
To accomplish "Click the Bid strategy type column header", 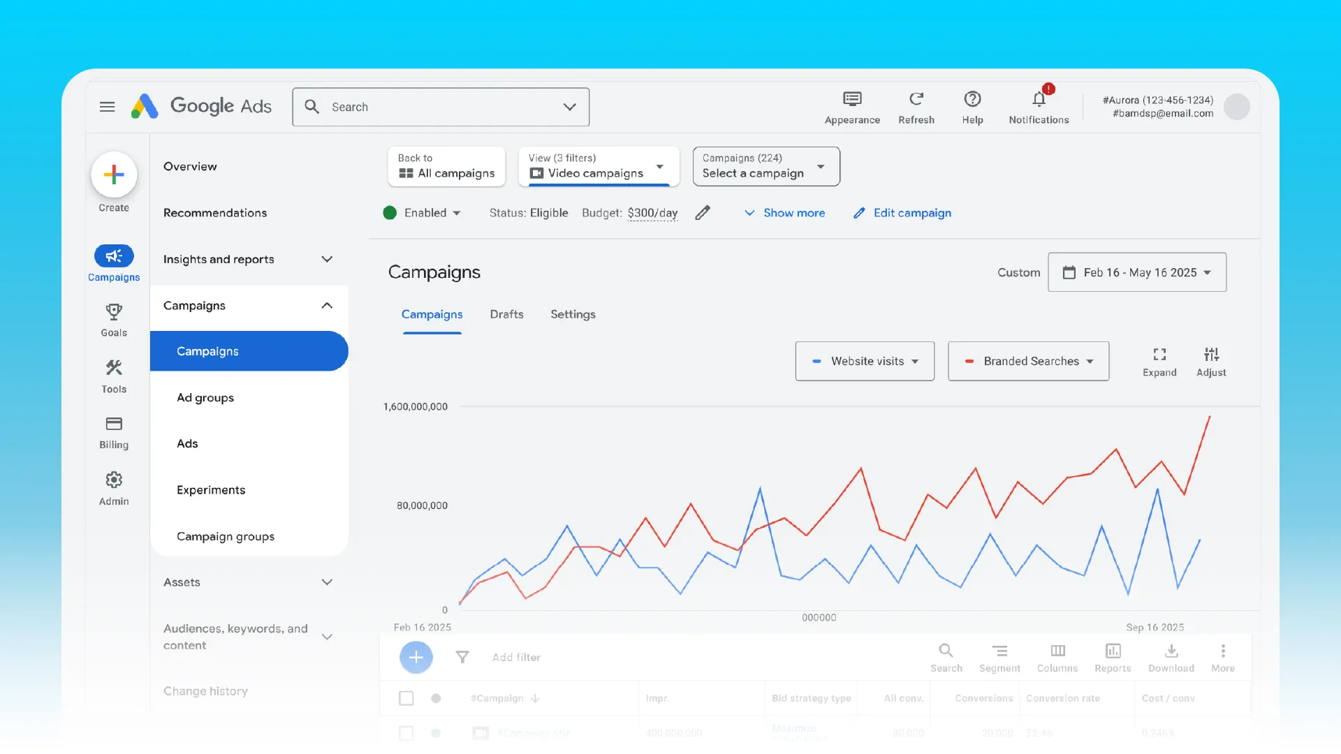I will point(811,698).
